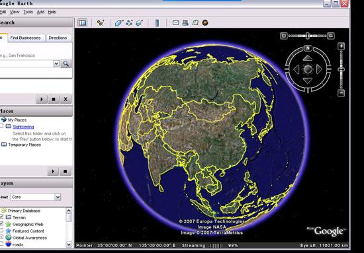This screenshot has height=253, width=364.
Task: Open the Sightseeing link
Action: coord(23,127)
